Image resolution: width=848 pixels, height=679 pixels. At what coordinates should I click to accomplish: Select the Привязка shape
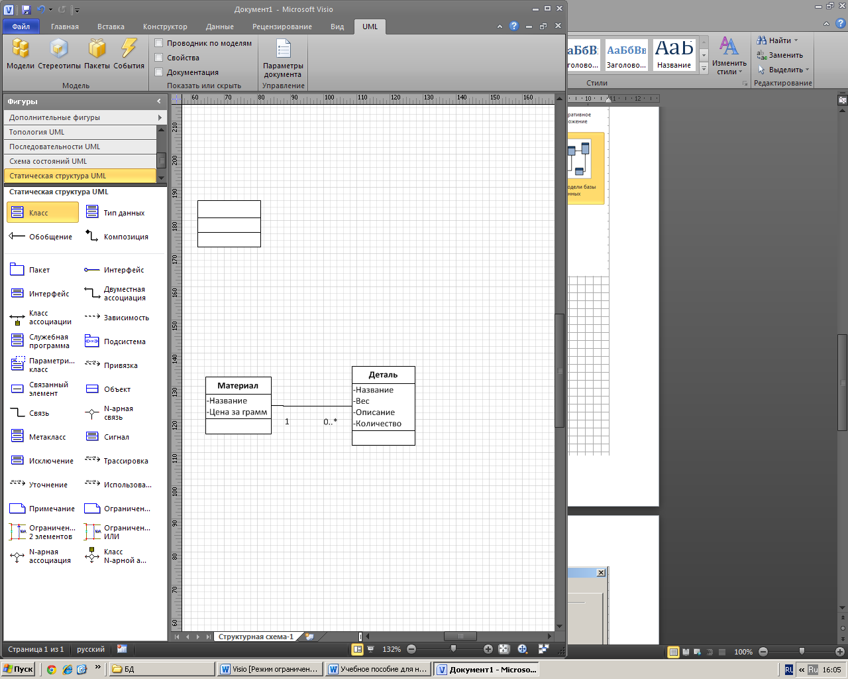click(111, 365)
